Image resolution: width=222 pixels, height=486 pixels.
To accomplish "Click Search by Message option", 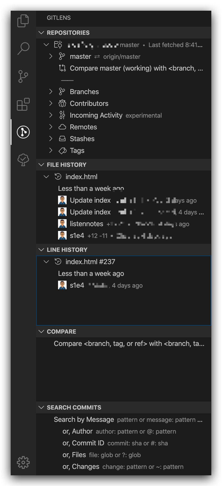I will click(x=84, y=419).
